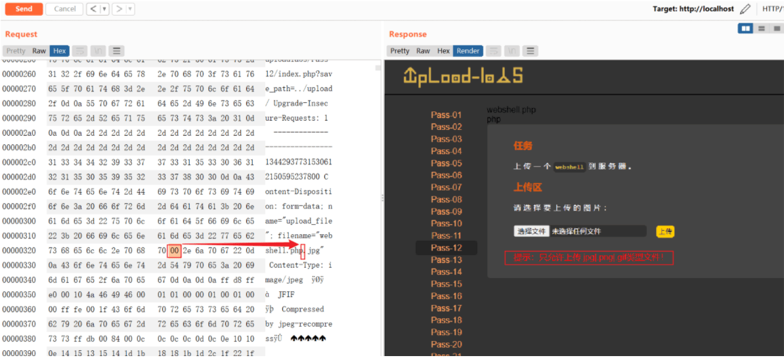Click the 未选择任何文件 file field
784x362 pixels.
pos(598,231)
